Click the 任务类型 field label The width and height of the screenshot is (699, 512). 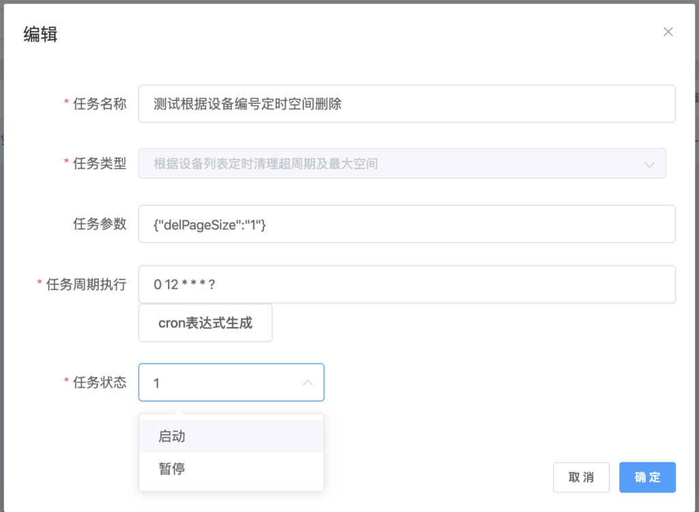pos(100,164)
